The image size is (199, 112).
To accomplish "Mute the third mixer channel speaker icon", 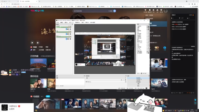I will [x=68, y=39].
